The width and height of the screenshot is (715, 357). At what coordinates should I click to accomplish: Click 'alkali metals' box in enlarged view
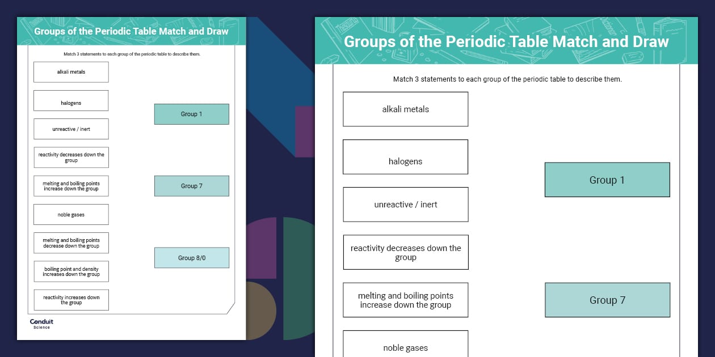point(405,109)
